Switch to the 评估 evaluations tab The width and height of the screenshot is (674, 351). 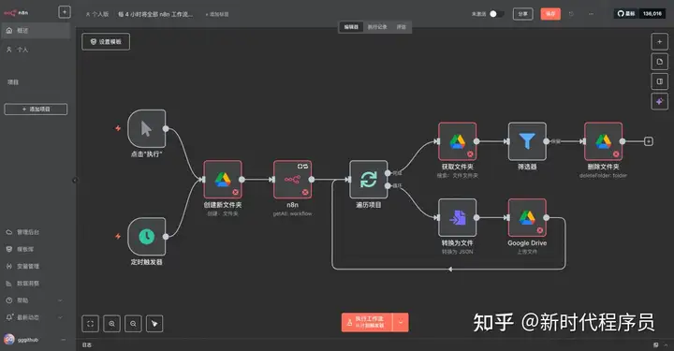point(401,26)
